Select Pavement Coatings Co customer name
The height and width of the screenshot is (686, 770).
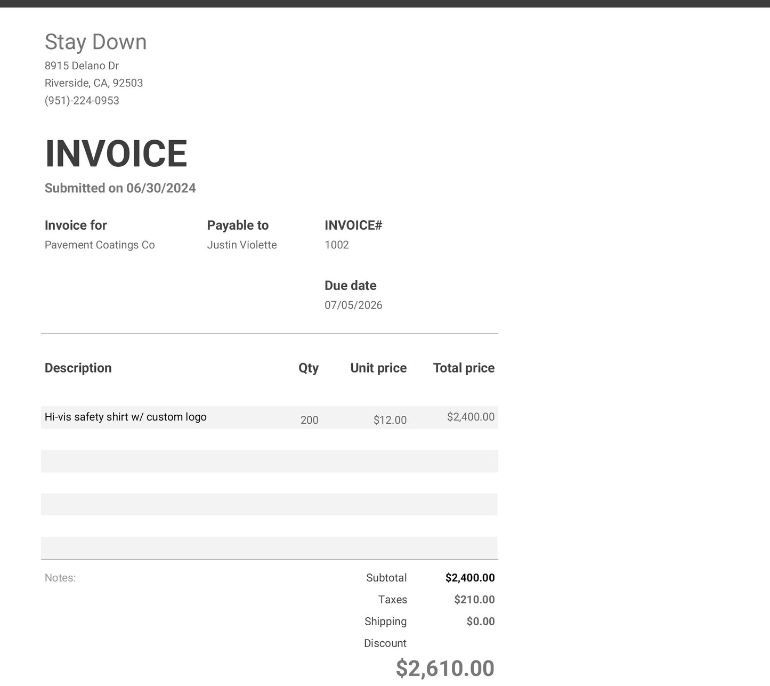tap(100, 245)
